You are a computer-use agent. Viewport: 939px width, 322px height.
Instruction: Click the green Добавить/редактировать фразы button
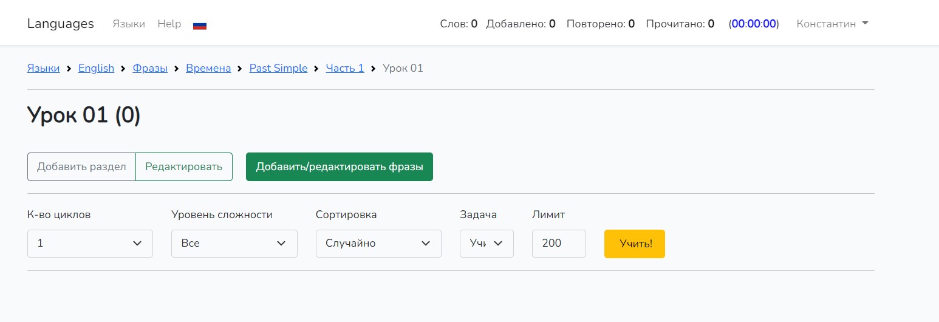(339, 166)
